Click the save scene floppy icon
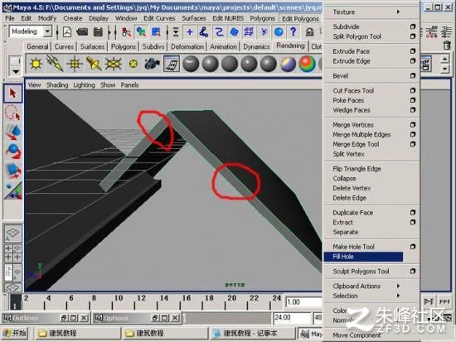 pyautogui.click(x=98, y=31)
